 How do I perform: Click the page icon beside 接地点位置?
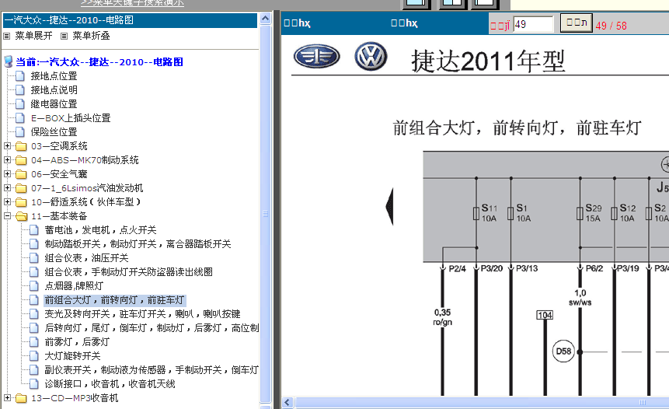(x=20, y=76)
